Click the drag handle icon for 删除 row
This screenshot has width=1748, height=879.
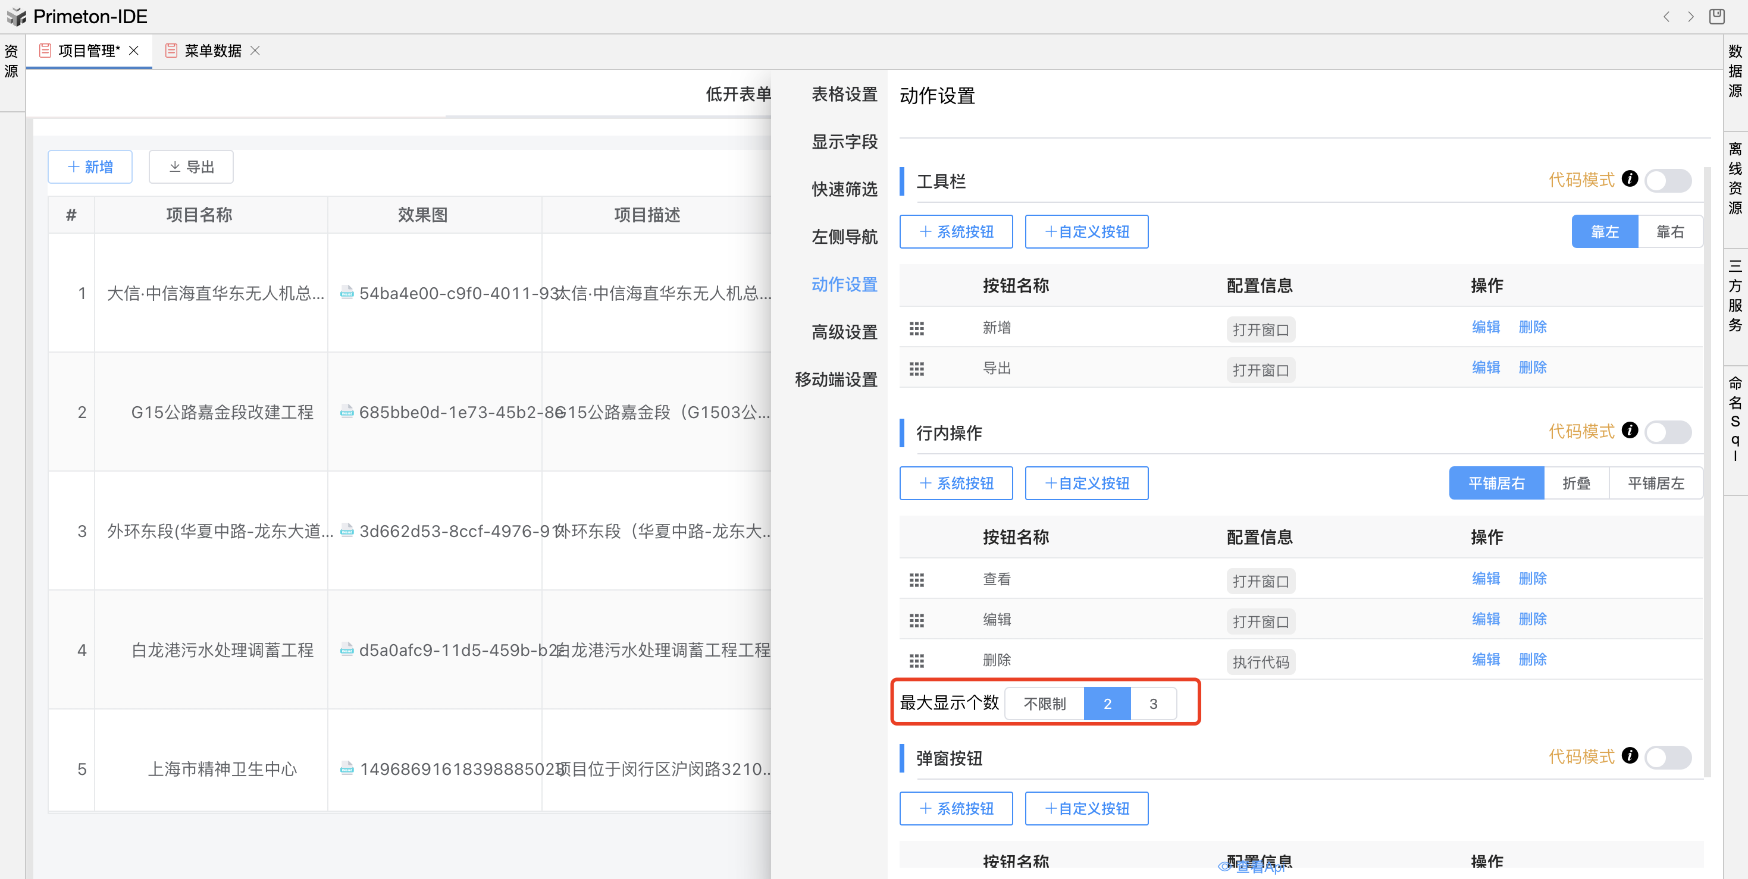916,661
